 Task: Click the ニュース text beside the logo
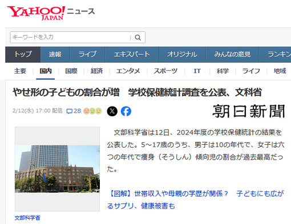coord(81,11)
